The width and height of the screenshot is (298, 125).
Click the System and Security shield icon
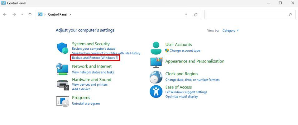[63, 48]
